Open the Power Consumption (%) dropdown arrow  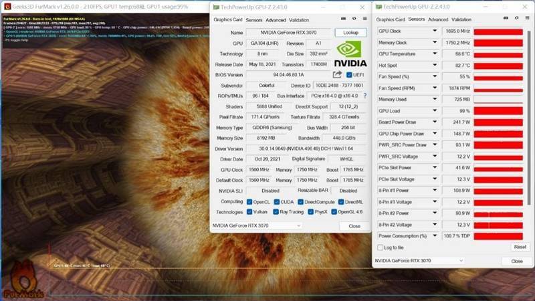[435, 235]
